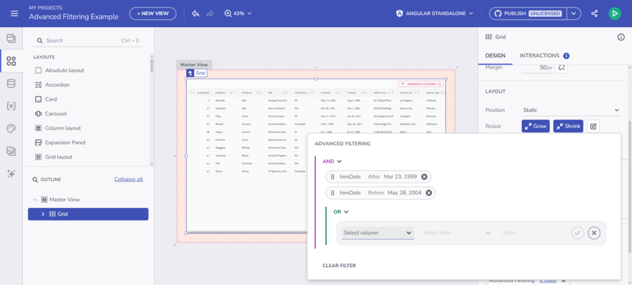Open the Angular Standalone framework dropdown
The height and width of the screenshot is (285, 632).
coord(434,14)
